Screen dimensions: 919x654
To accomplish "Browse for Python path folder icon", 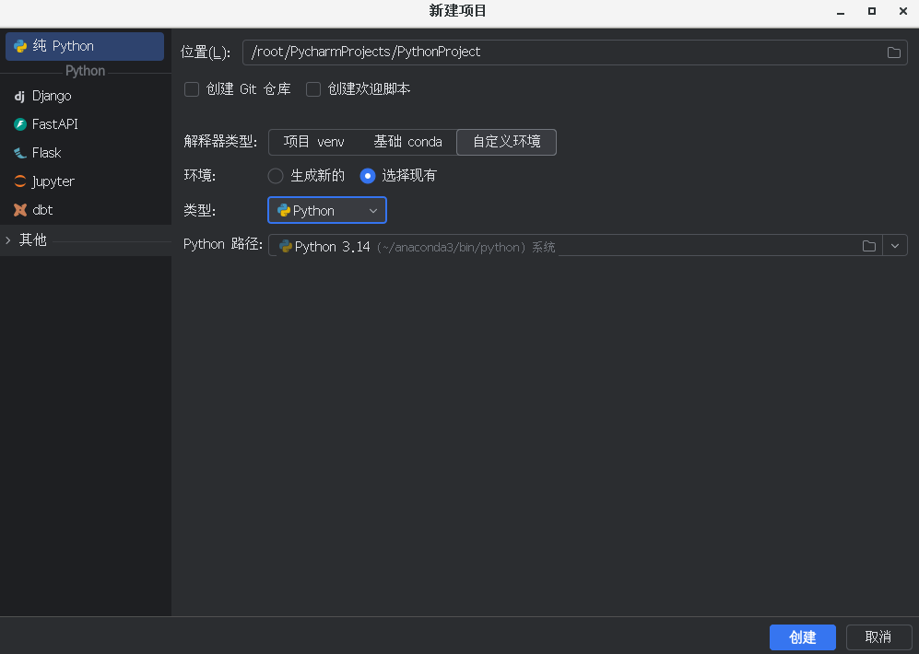I will coord(869,247).
